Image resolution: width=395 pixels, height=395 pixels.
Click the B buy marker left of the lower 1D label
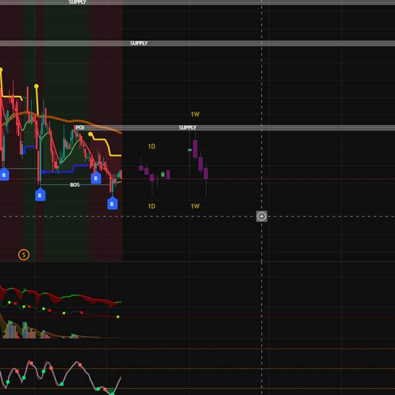(113, 203)
